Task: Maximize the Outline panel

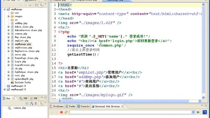Action: coord(46,98)
